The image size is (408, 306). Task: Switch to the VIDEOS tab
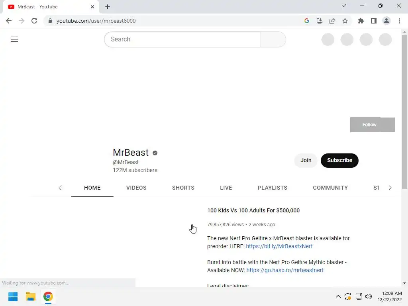(x=136, y=188)
